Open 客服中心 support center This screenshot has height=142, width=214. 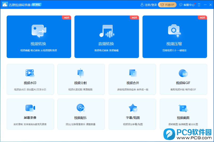[x=189, y=5]
